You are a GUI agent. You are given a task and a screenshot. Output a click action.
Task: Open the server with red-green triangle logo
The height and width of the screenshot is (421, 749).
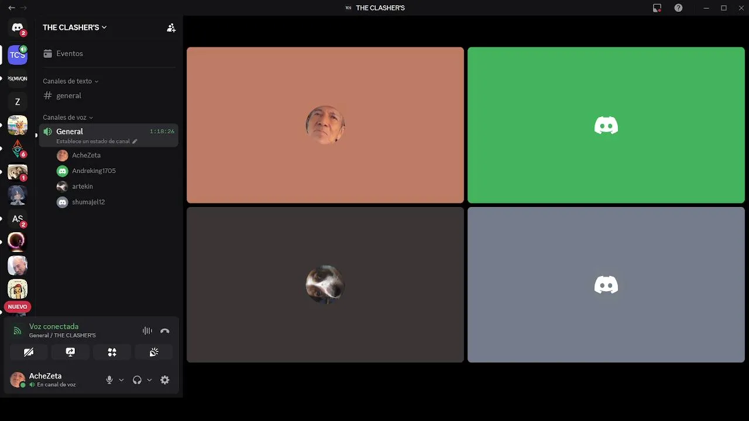click(18, 149)
